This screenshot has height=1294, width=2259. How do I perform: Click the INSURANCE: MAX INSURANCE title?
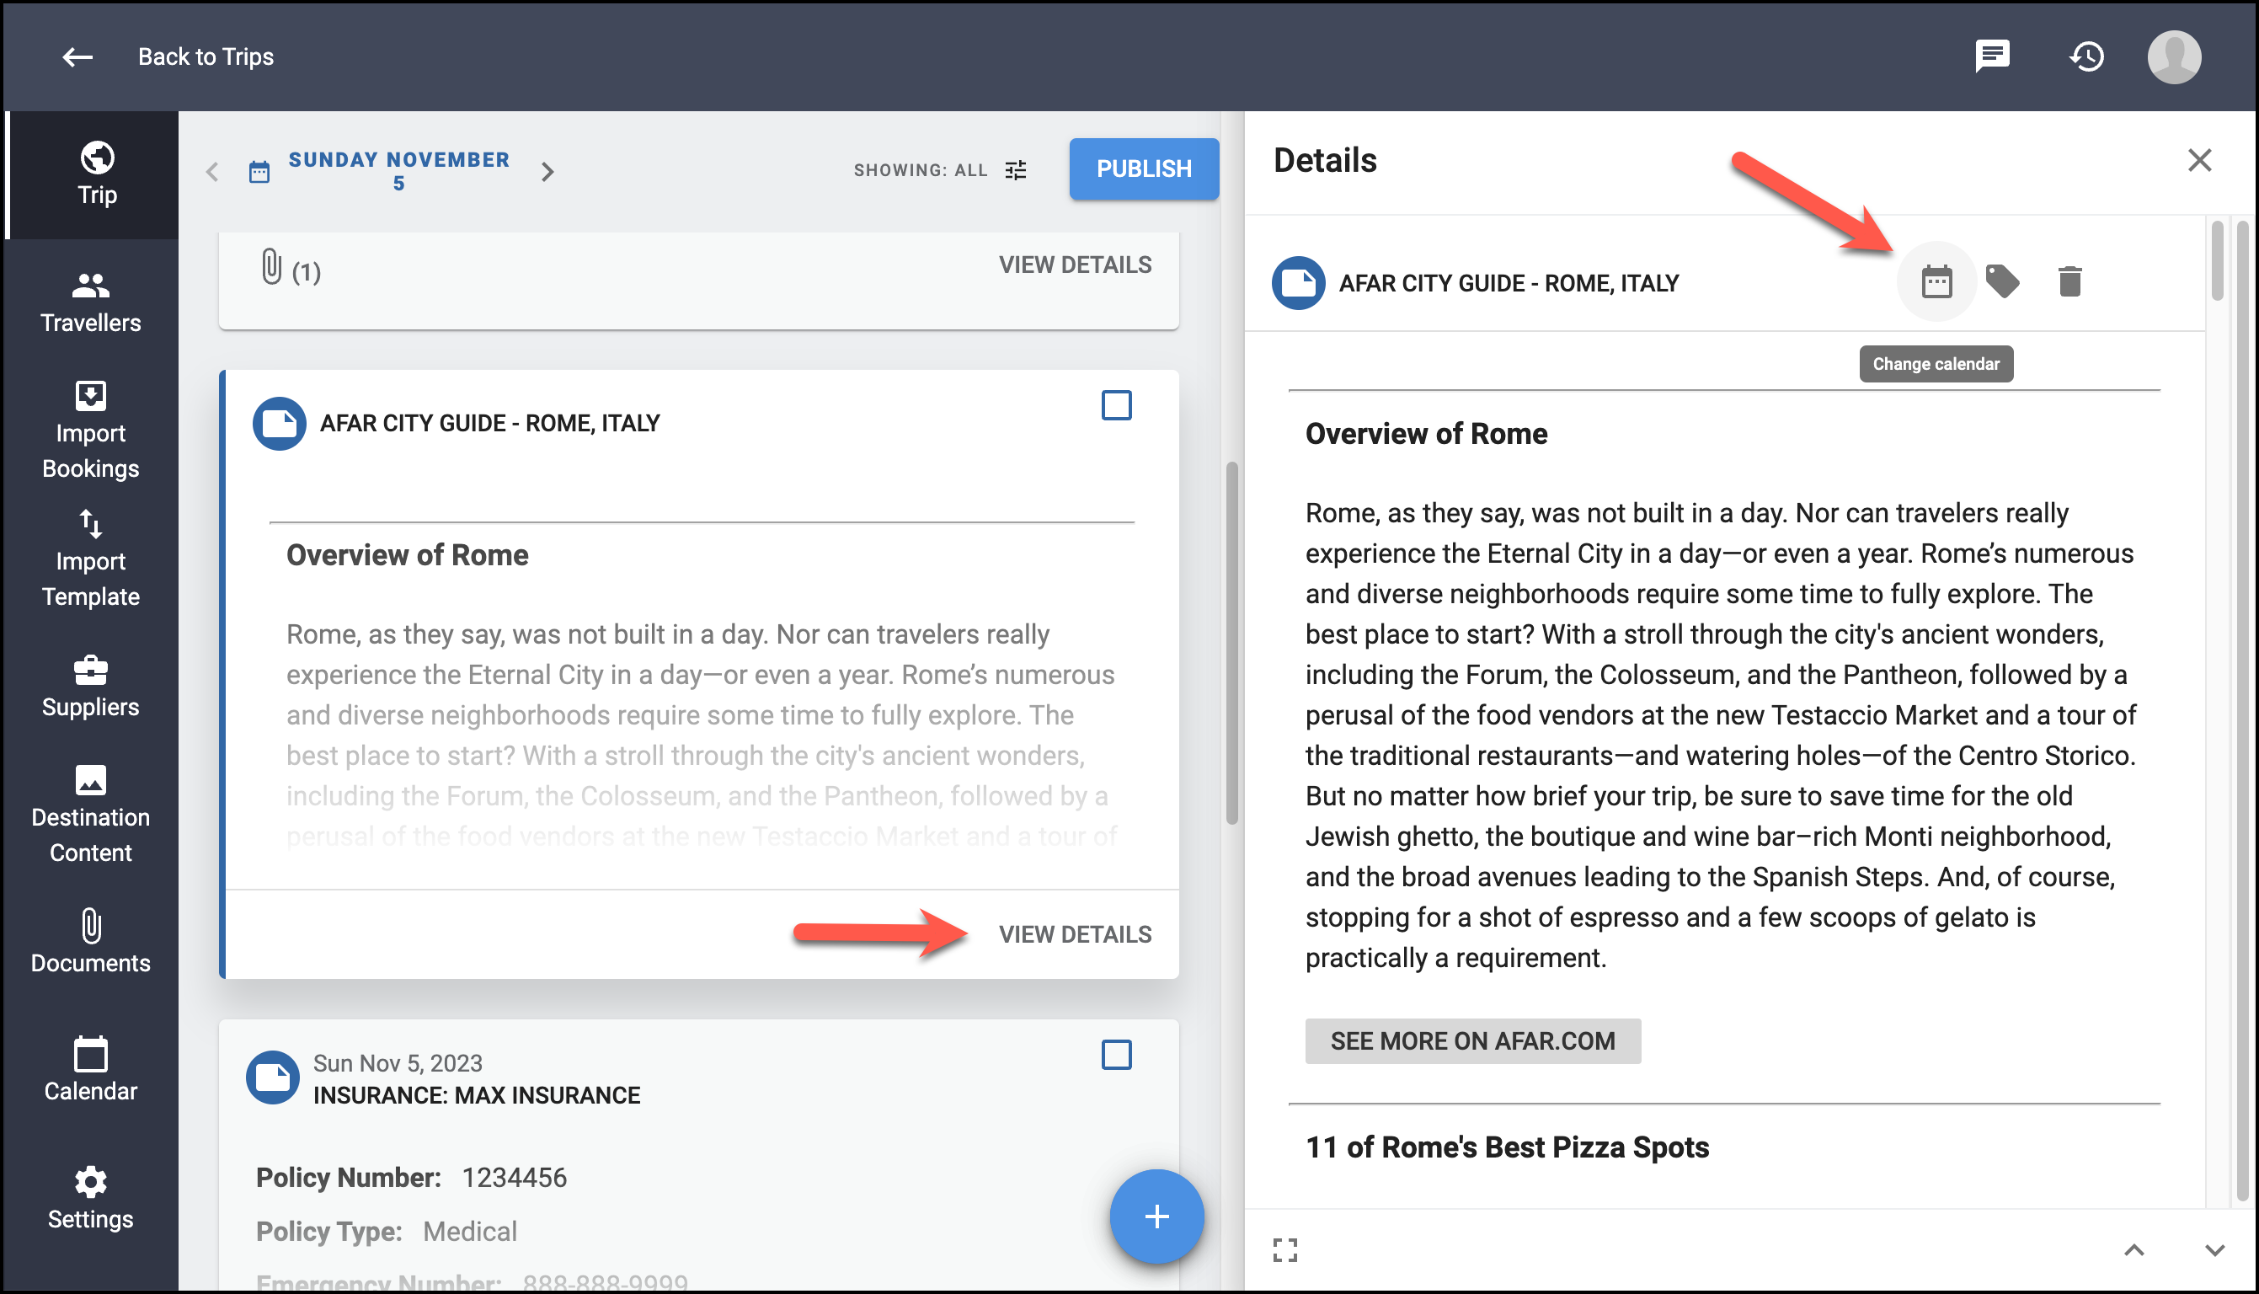(x=476, y=1095)
